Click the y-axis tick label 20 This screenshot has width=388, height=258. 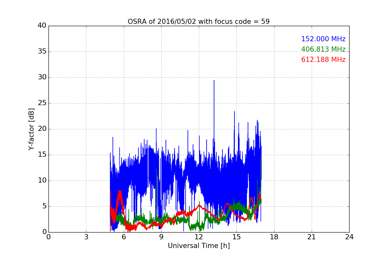coord(42,129)
